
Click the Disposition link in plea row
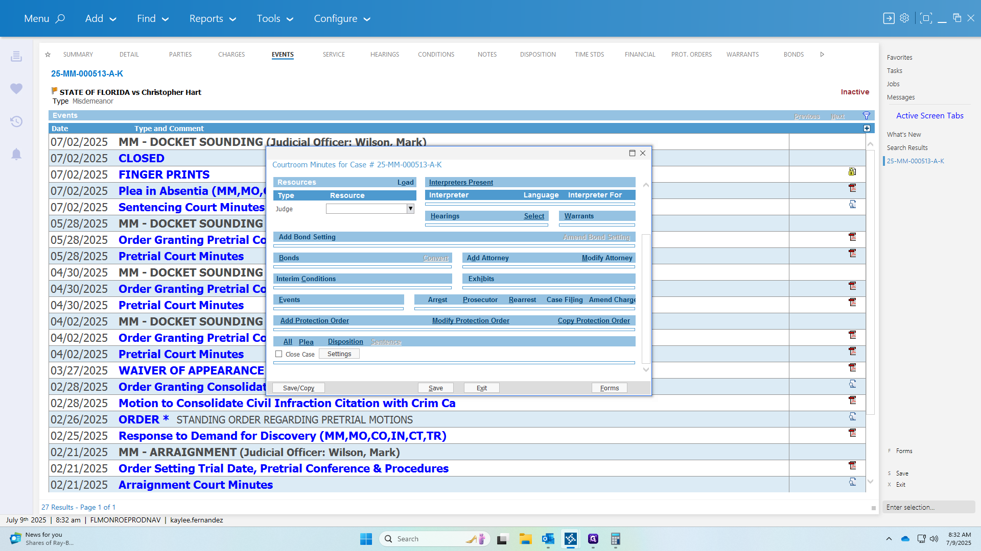tap(345, 342)
